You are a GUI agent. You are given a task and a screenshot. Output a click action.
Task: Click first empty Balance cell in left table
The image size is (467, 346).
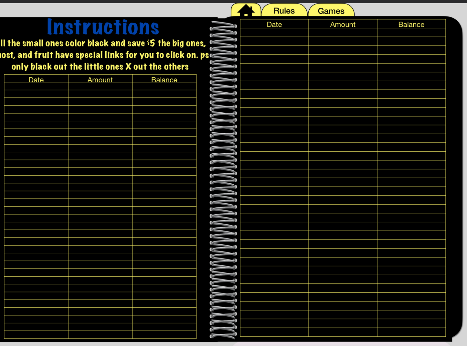164,86
